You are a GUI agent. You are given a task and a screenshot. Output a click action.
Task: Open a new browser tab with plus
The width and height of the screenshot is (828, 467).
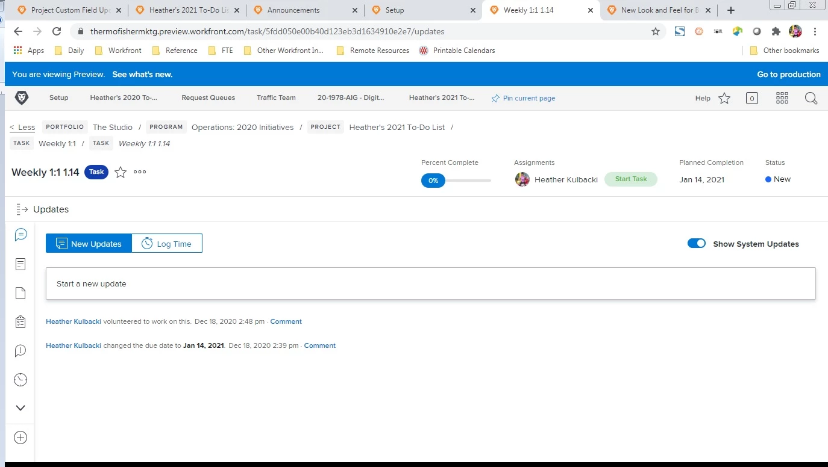(731, 10)
